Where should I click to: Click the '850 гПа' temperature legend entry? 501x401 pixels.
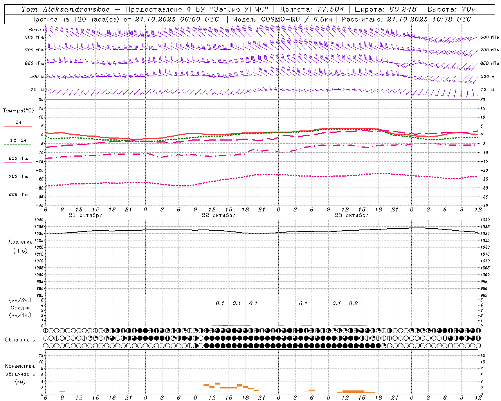tap(18, 159)
